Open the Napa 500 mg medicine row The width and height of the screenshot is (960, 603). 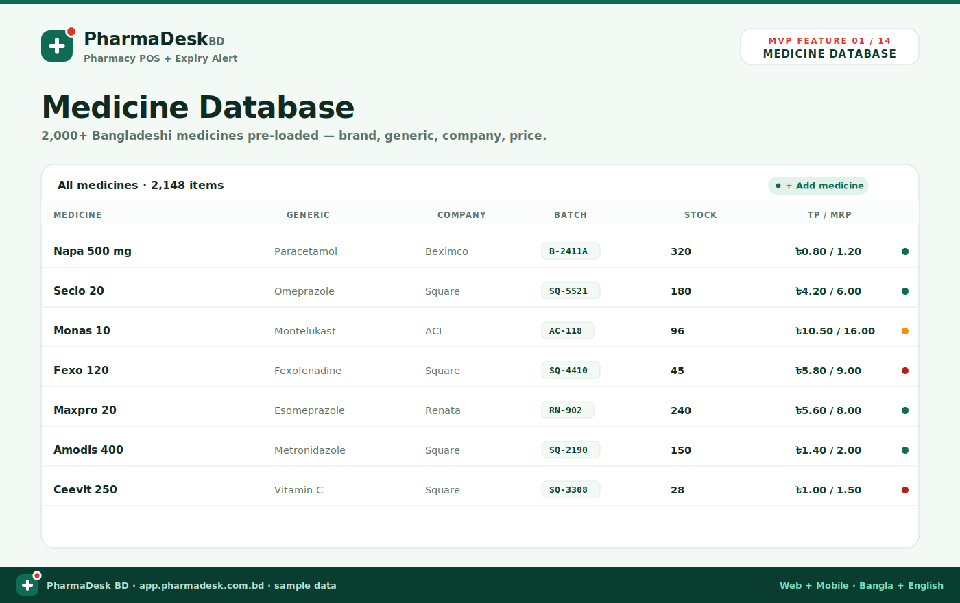[480, 248]
